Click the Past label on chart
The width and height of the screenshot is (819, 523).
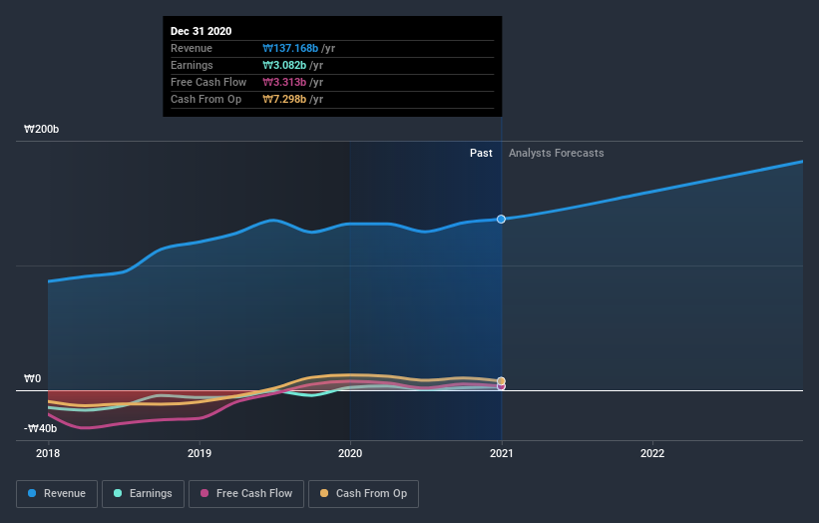[x=481, y=153]
